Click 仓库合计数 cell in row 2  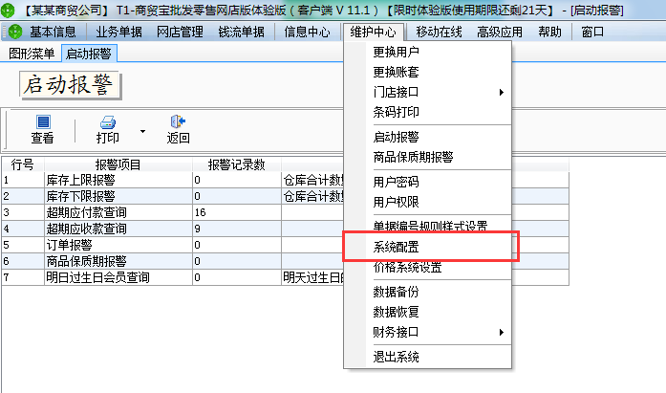(313, 196)
